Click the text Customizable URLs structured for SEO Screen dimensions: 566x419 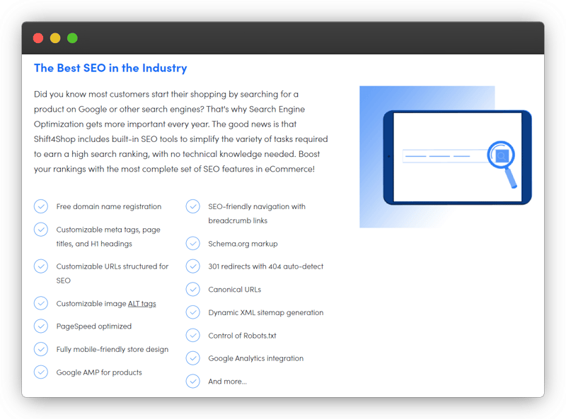point(112,273)
